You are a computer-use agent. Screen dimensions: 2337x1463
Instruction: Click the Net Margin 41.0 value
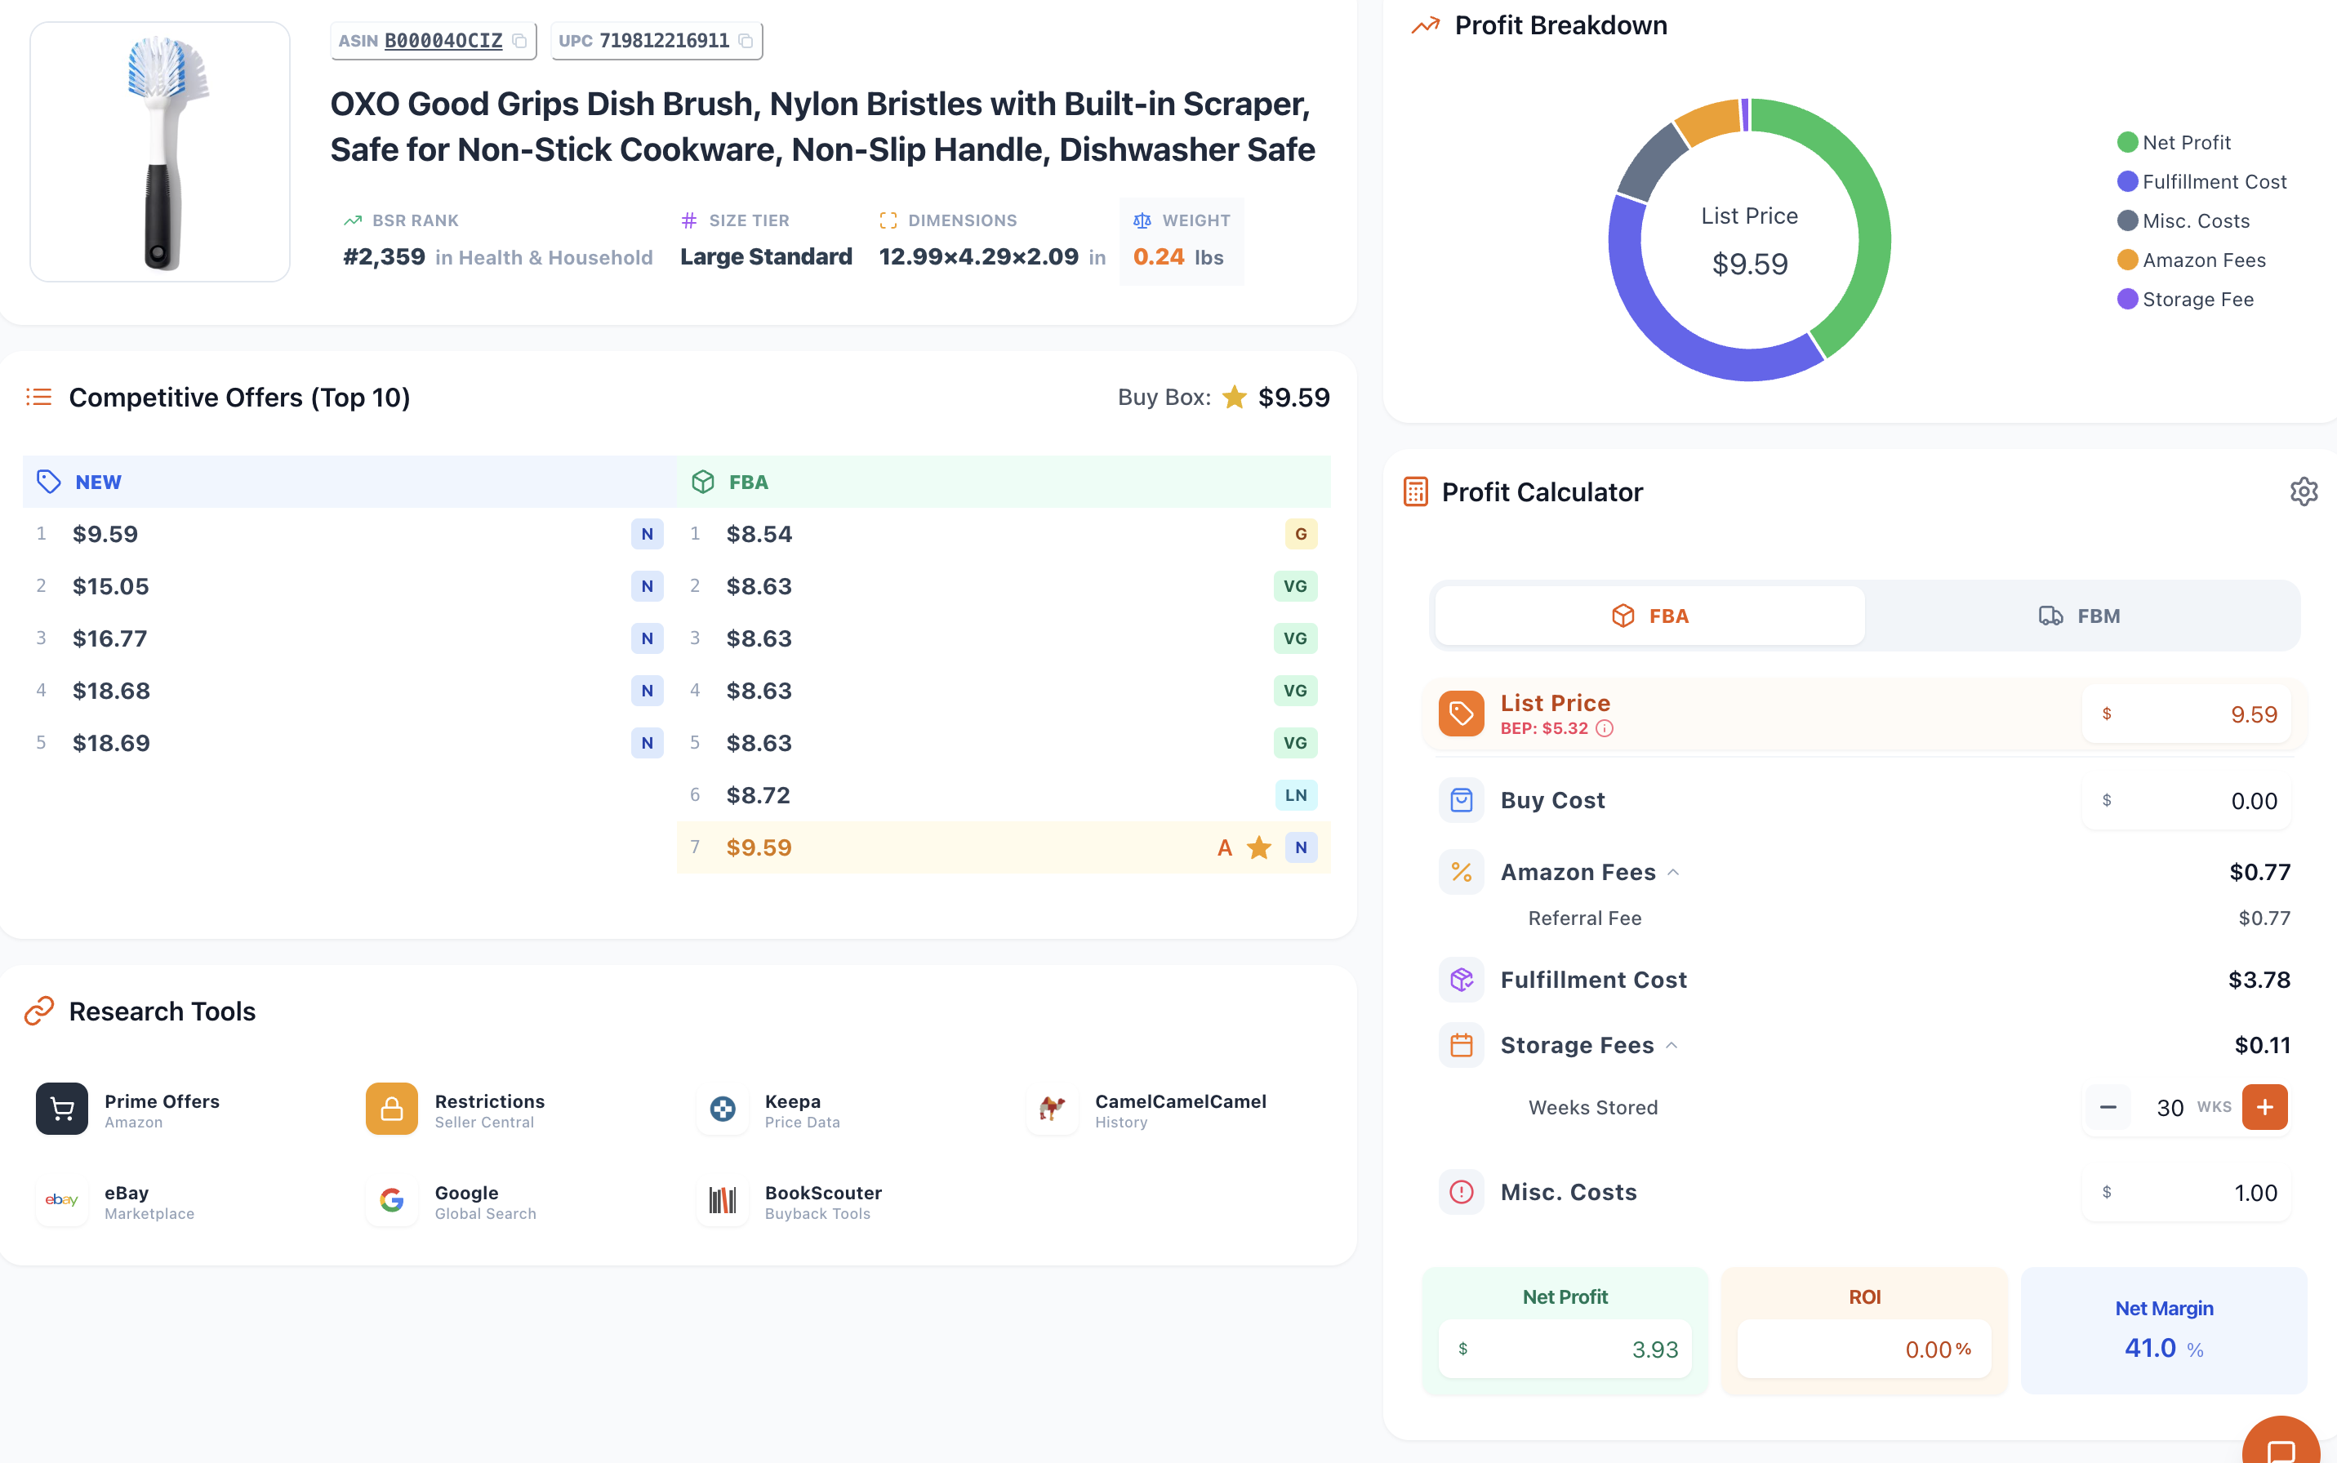coord(2149,1348)
